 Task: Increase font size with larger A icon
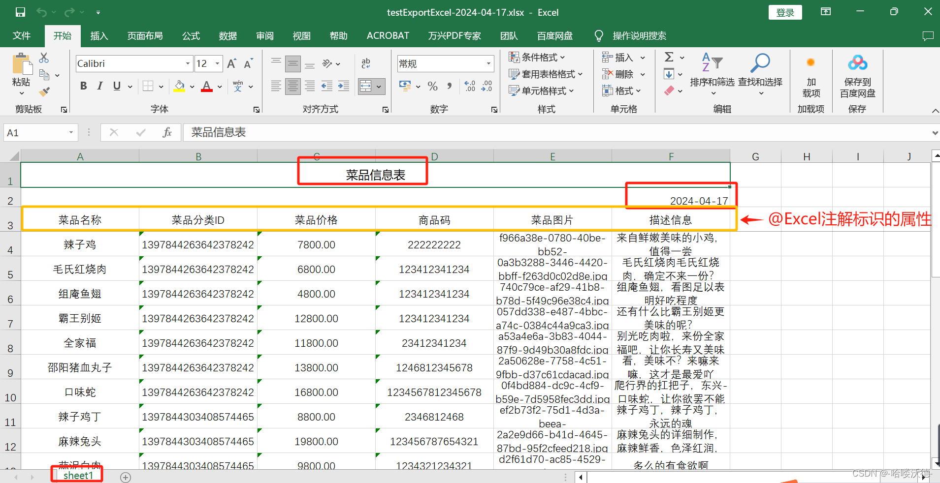[x=232, y=63]
